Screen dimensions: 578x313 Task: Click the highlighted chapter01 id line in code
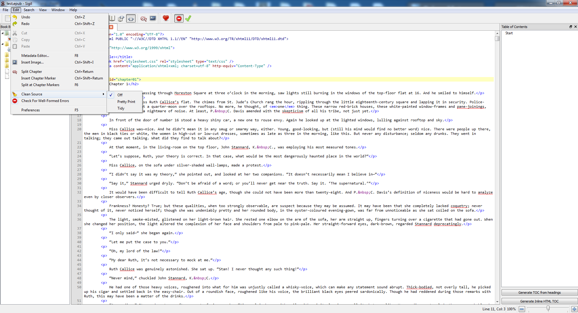pyautogui.click(x=301, y=79)
